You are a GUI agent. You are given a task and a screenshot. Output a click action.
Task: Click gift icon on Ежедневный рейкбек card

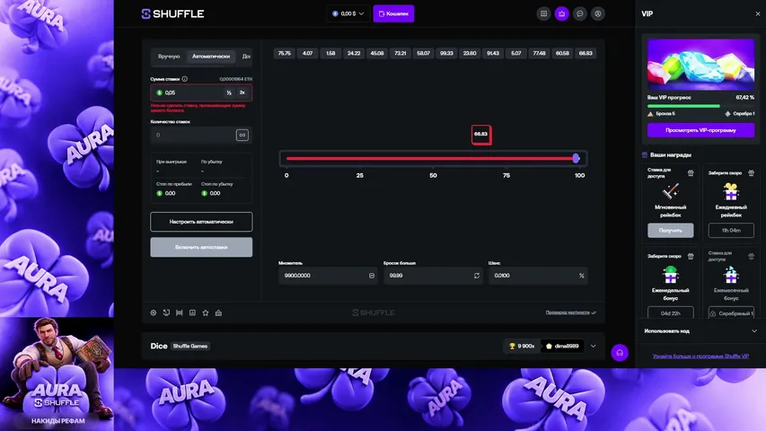pos(751,172)
